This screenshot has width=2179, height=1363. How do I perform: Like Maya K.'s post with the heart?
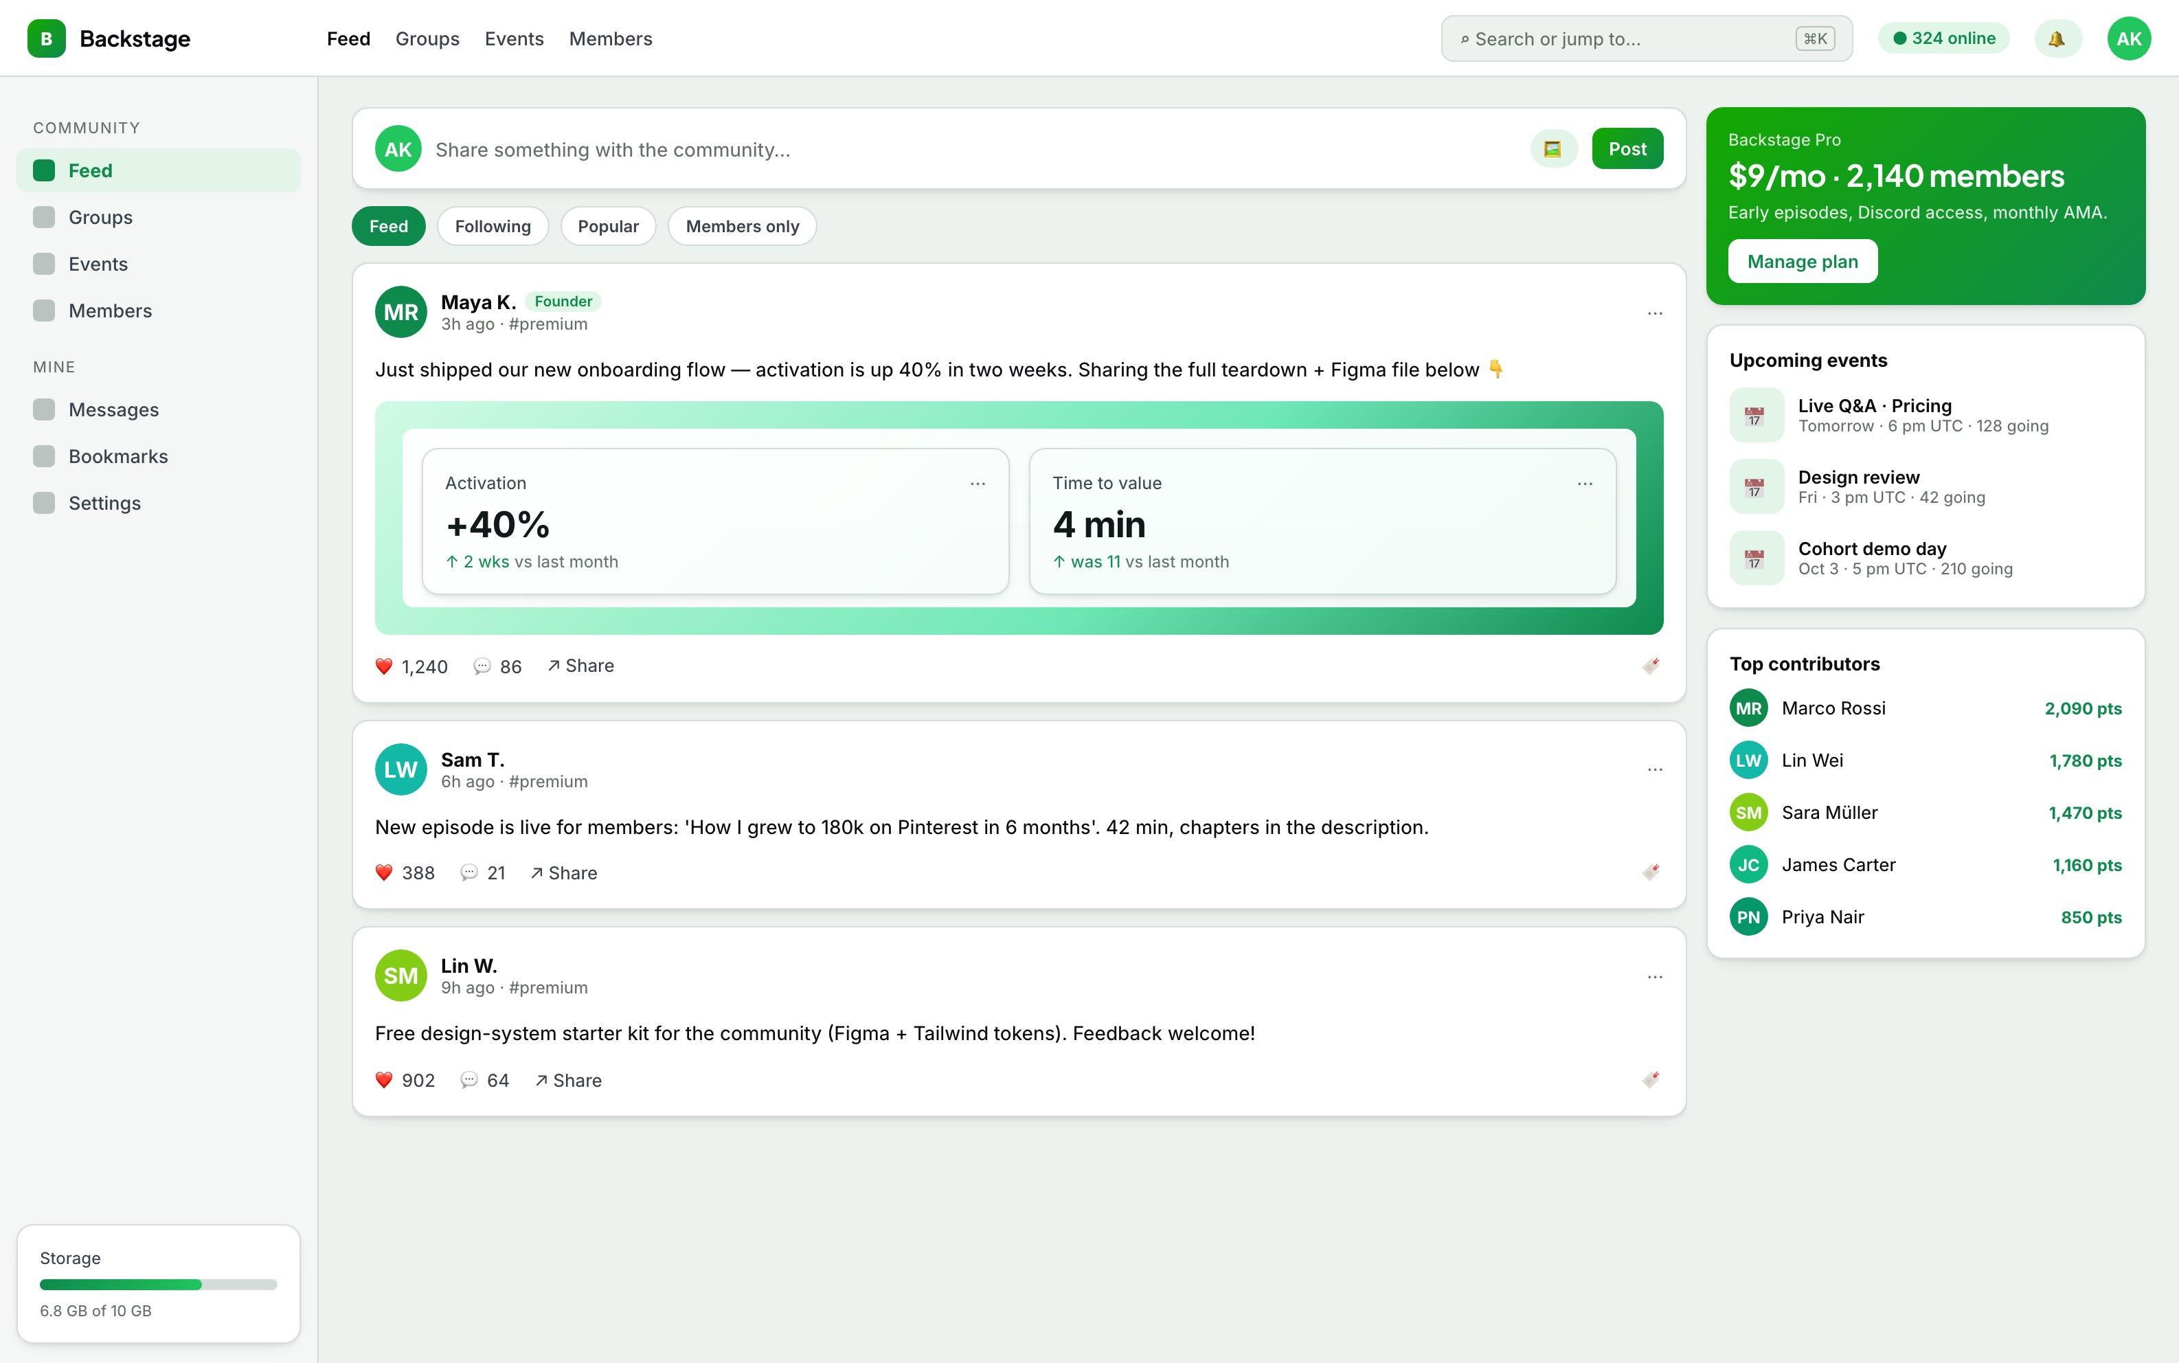tap(384, 666)
